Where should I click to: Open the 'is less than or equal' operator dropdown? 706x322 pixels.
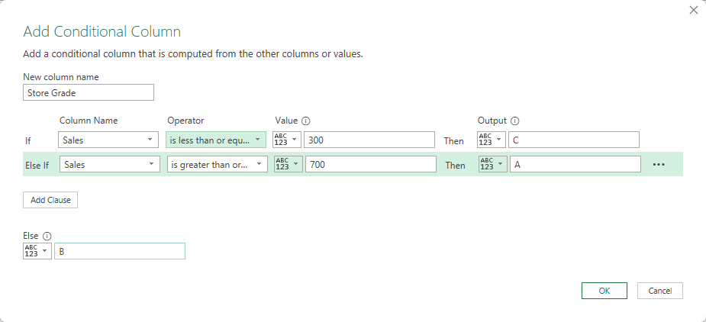[x=216, y=140]
